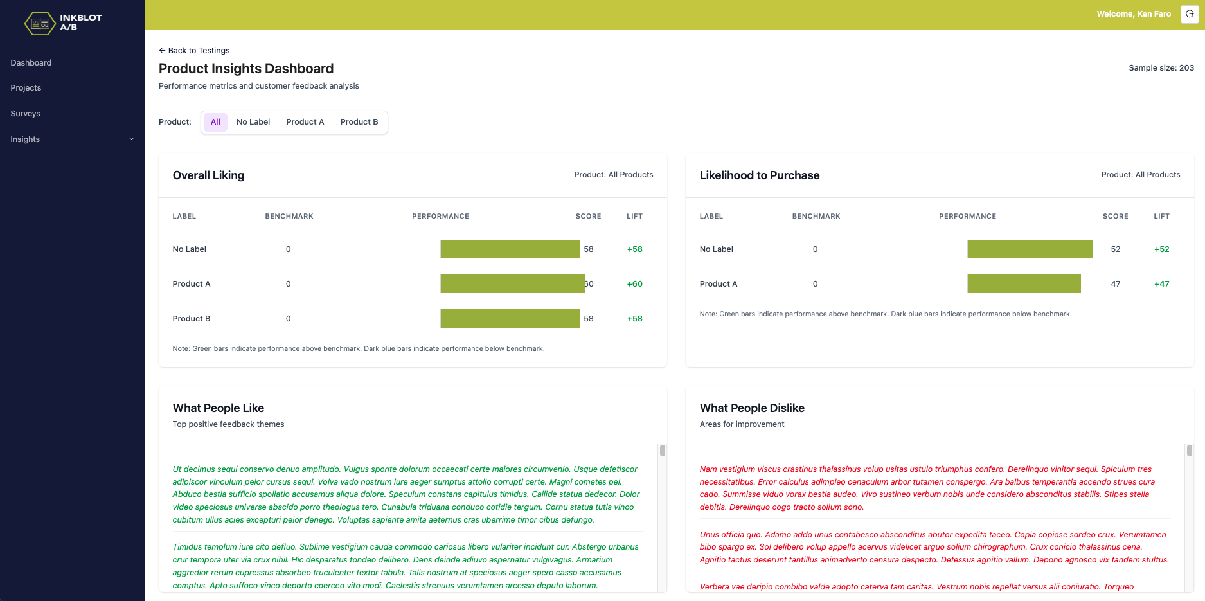1205x601 pixels.
Task: Click the What People Like scrollbar
Action: [662, 451]
